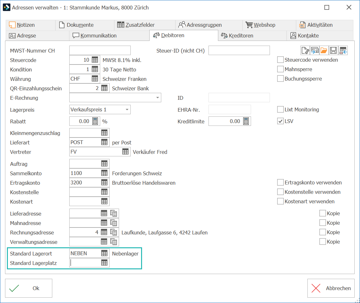Open the Kreditlimite calculator icon
The image size is (360, 303).
pyautogui.click(x=246, y=121)
